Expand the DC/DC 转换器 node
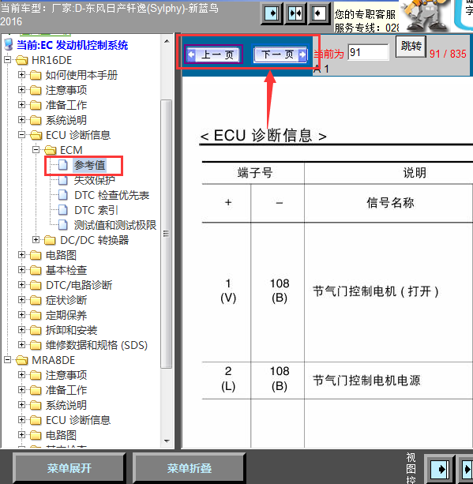473x484 pixels. tap(36, 239)
